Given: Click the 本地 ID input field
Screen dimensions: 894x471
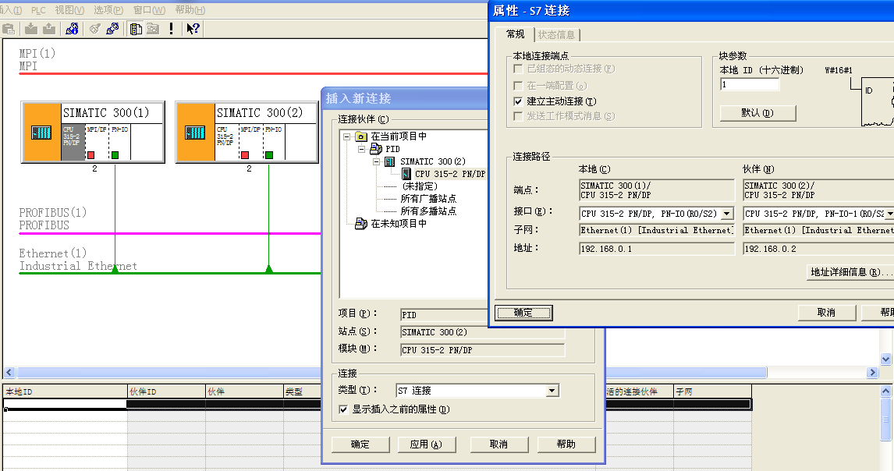Looking at the screenshot, I should (749, 84).
